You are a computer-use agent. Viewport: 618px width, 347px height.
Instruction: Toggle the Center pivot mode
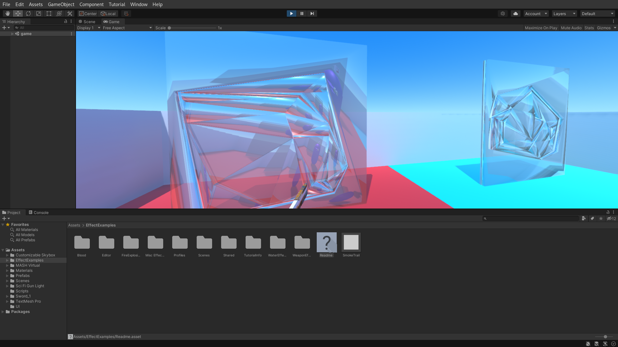(88, 13)
